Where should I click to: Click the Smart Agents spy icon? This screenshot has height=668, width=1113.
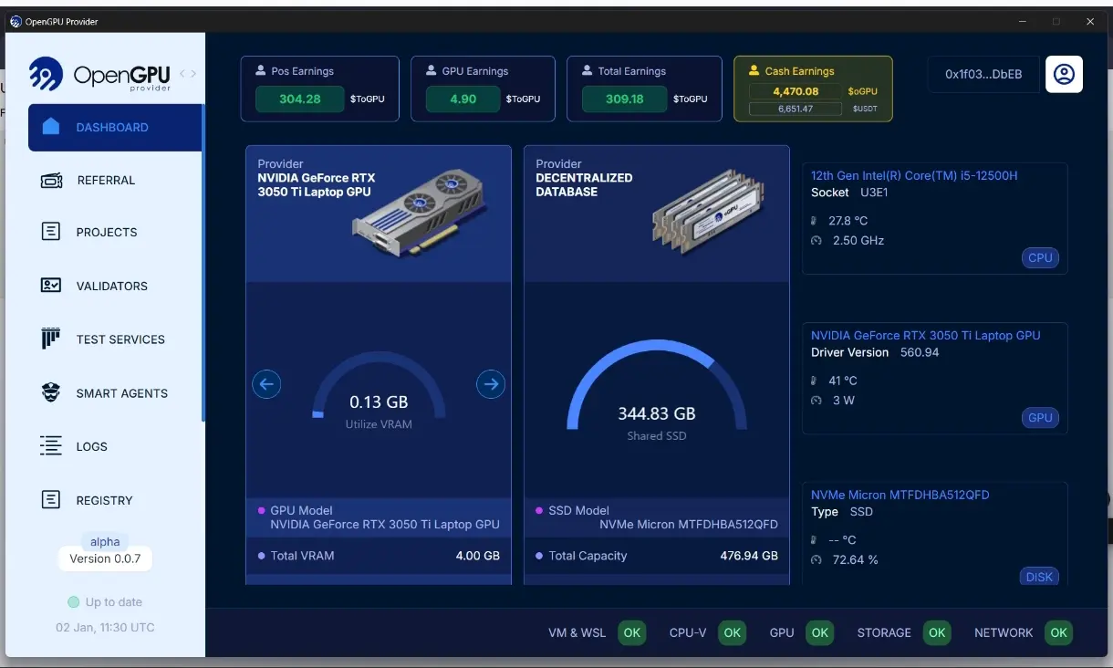point(51,392)
